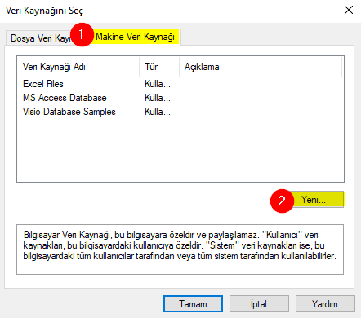Click the Yeni... button
This screenshot has width=361, height=318.
click(314, 200)
